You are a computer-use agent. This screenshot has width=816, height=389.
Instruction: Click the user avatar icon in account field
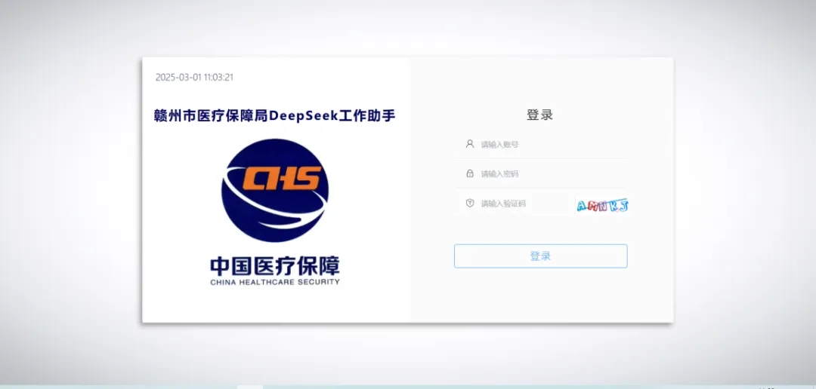(x=470, y=144)
